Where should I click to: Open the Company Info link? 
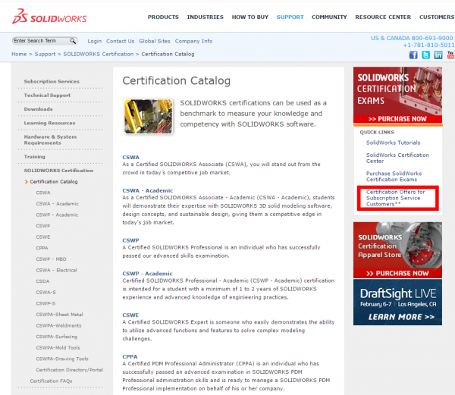193,41
